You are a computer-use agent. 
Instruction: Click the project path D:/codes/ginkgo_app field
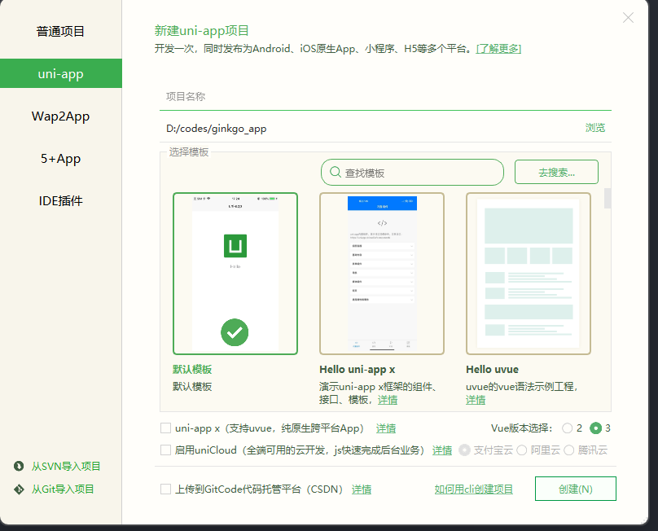369,128
